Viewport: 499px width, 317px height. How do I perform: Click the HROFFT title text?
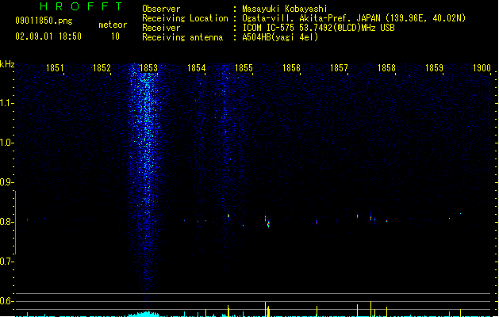pyautogui.click(x=81, y=6)
